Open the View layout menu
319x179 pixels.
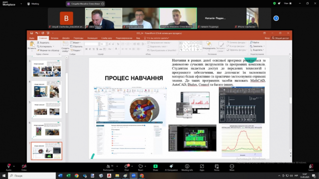tap(288, 3)
